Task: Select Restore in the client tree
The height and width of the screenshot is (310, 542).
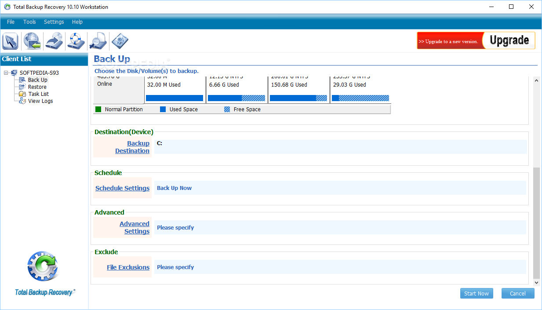Action: point(37,87)
